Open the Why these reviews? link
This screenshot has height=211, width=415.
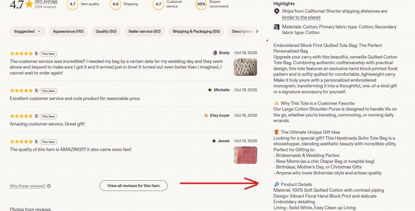[28, 186]
